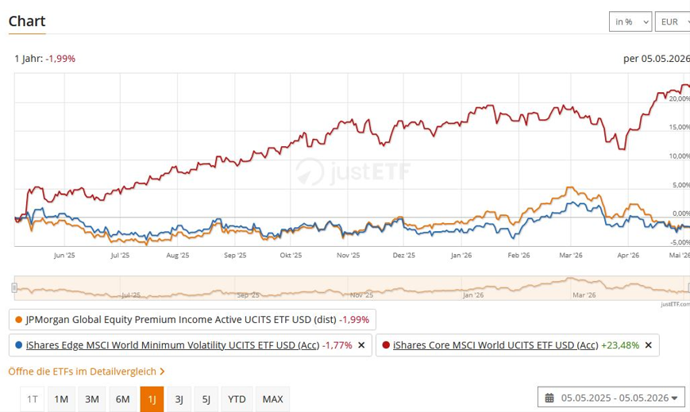Click the orange JPMorgan legend color dot

[18, 320]
